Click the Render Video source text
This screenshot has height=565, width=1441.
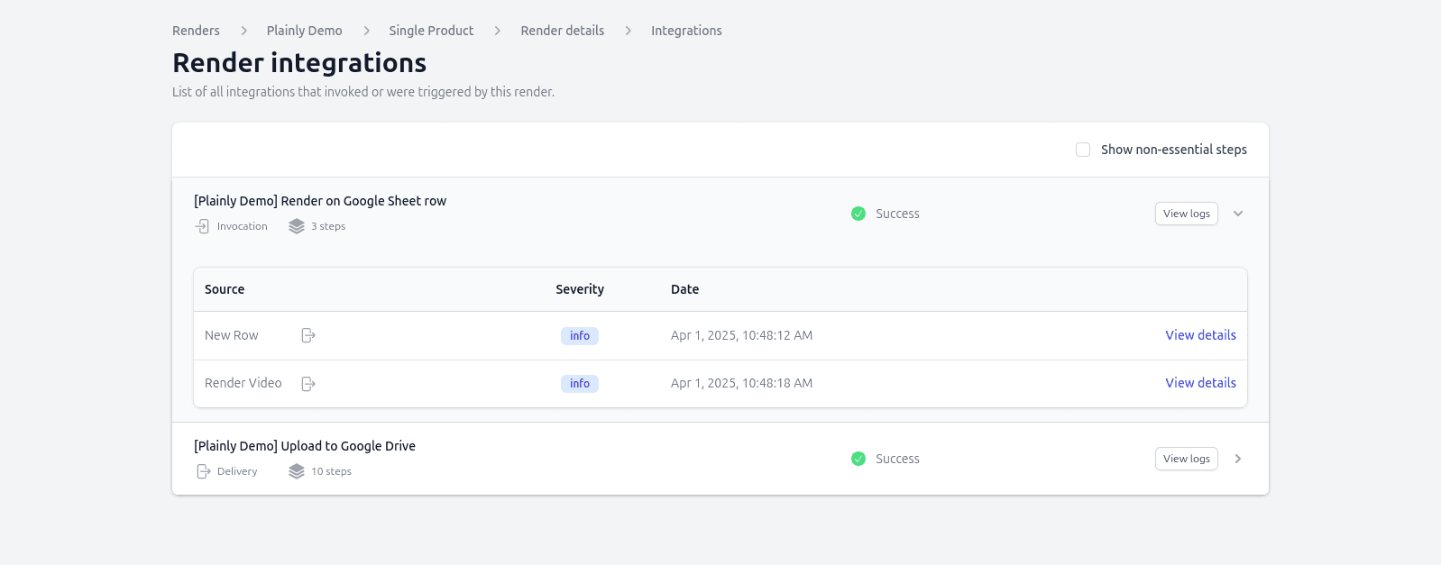coord(243,383)
